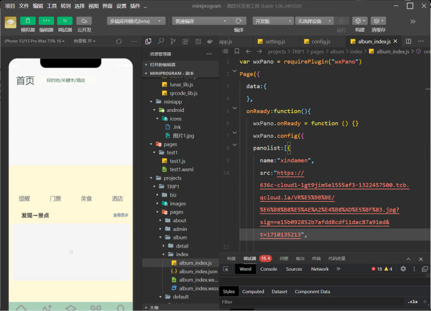Open cloud development (云开发) button

click(x=84, y=21)
